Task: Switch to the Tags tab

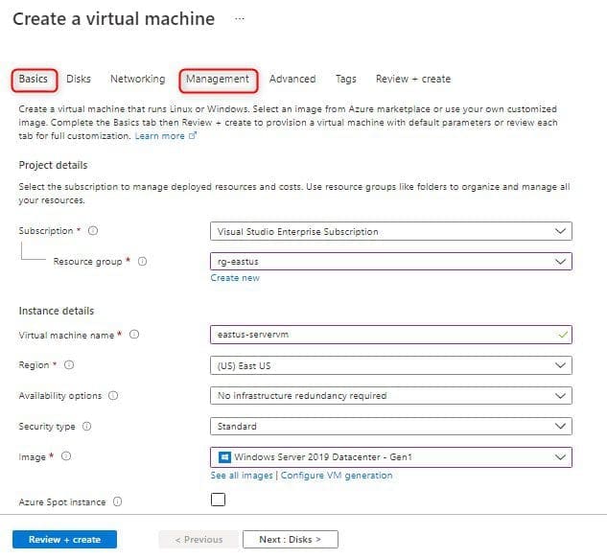Action: pos(346,79)
